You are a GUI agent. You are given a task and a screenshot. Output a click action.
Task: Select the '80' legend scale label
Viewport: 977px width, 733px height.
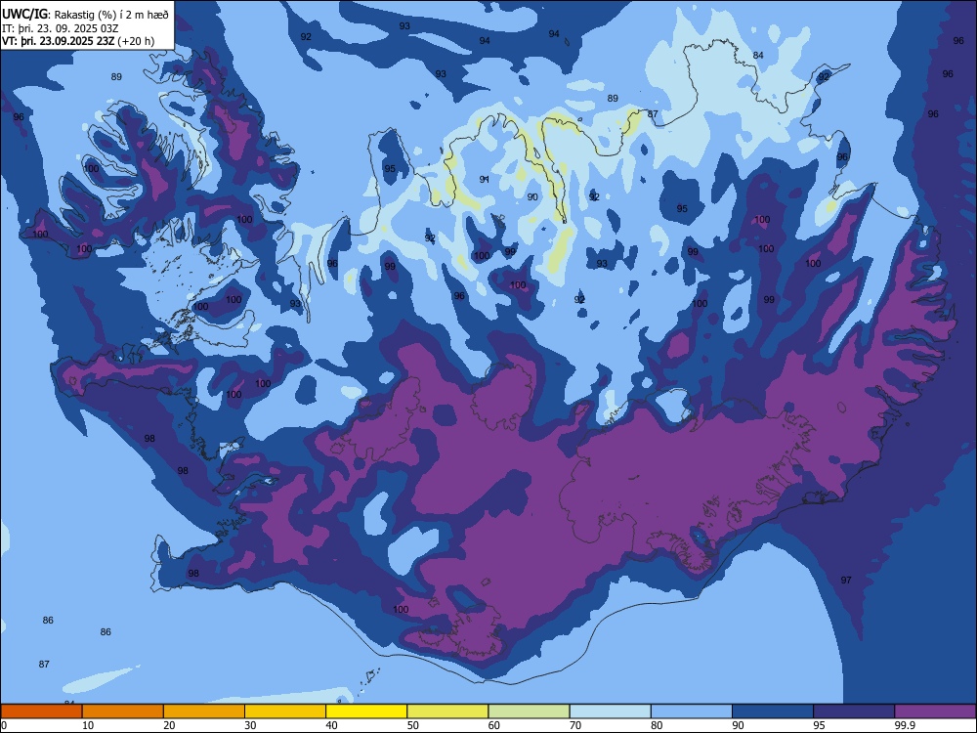coord(657,725)
